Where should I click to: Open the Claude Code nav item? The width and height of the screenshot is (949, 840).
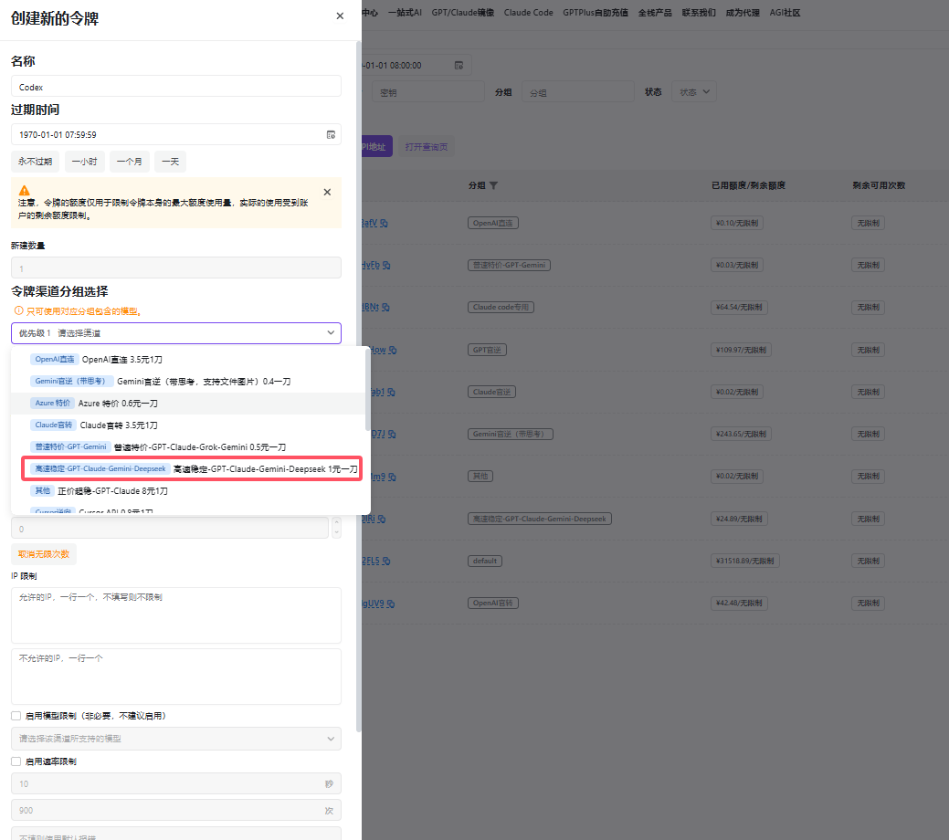click(x=528, y=13)
